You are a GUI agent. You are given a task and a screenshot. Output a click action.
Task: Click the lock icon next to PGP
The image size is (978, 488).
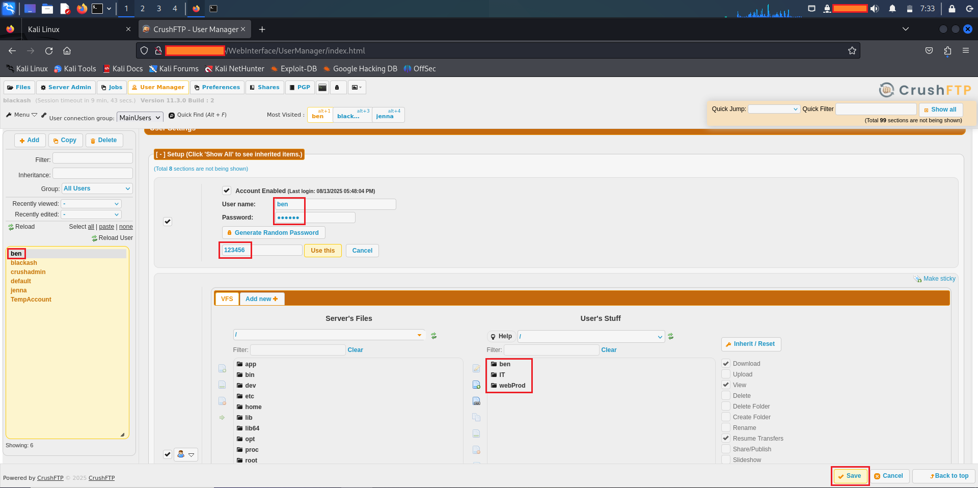click(337, 88)
